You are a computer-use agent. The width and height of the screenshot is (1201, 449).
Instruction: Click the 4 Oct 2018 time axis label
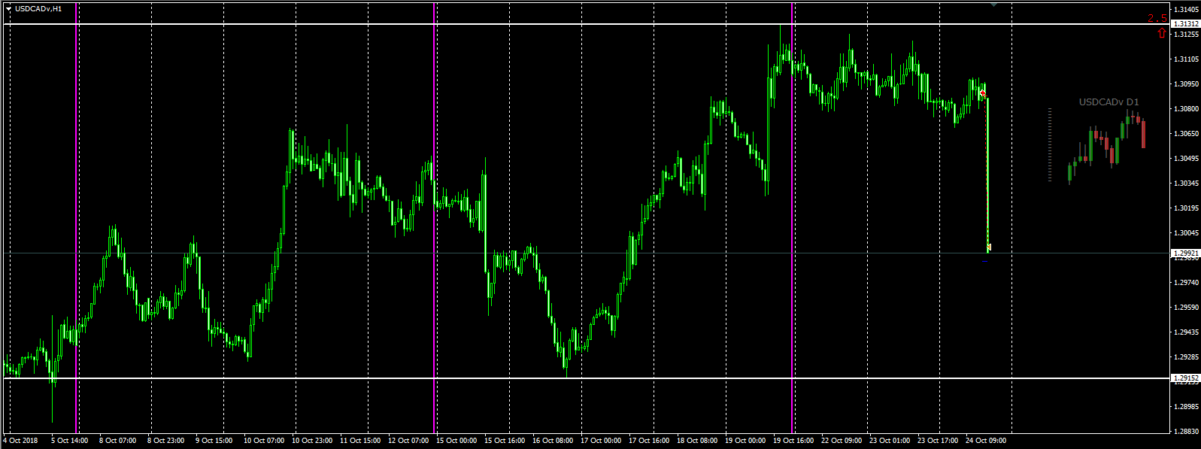point(20,441)
